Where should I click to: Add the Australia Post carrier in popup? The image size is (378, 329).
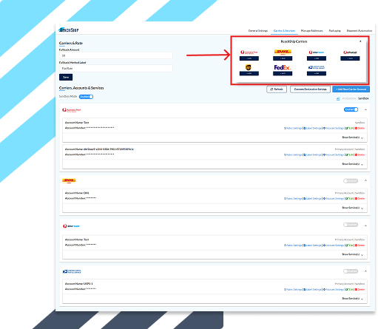pyautogui.click(x=249, y=58)
